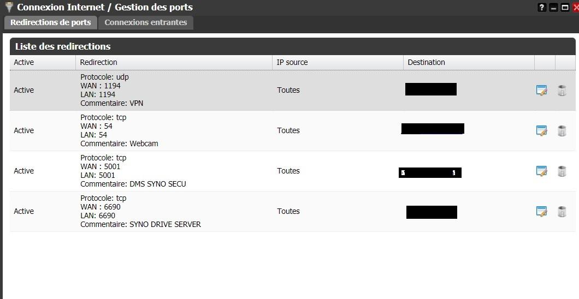Open the help question mark icon
Screen dimensions: 579x299
(542, 8)
